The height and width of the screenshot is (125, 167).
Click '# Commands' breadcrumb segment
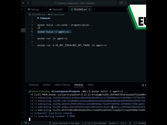[58, 15]
